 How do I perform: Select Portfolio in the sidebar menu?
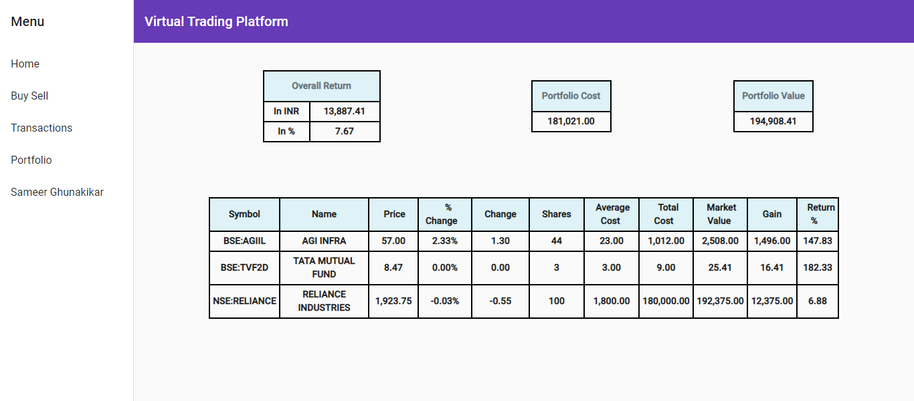pos(31,160)
